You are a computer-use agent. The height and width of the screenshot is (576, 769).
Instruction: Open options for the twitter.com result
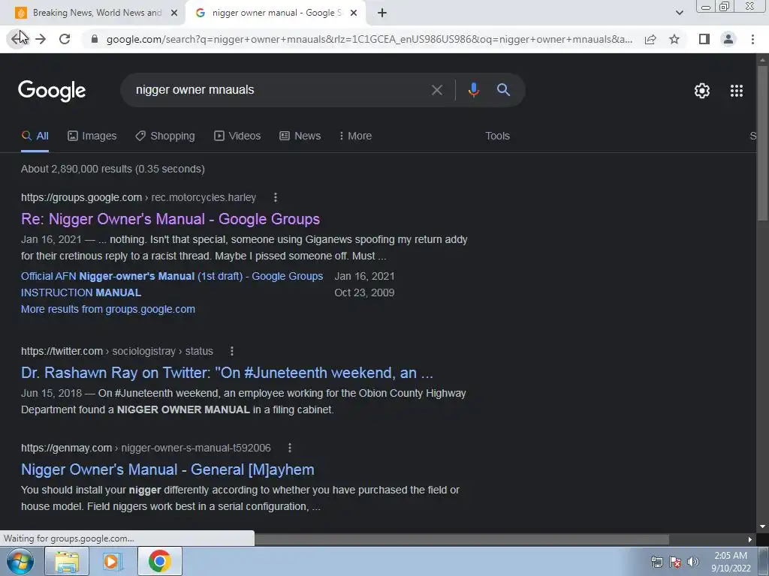pyautogui.click(x=232, y=351)
